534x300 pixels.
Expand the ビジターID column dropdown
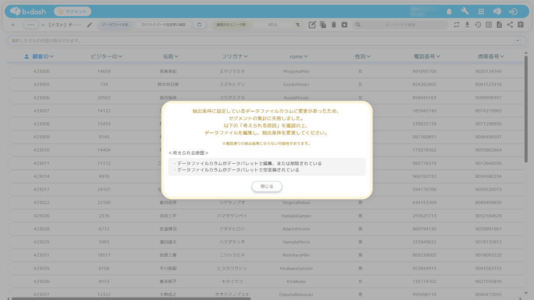[x=120, y=56]
